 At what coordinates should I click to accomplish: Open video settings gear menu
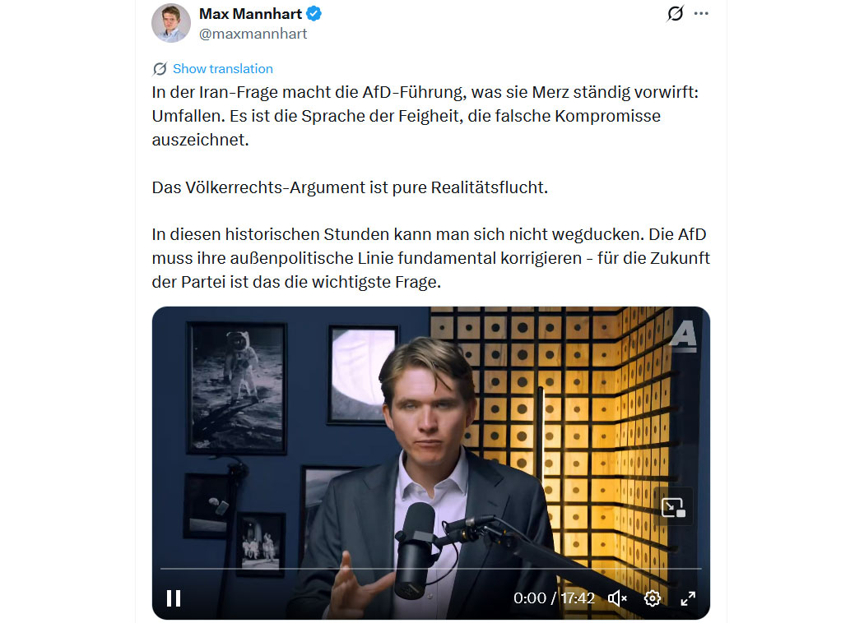pyautogui.click(x=653, y=598)
